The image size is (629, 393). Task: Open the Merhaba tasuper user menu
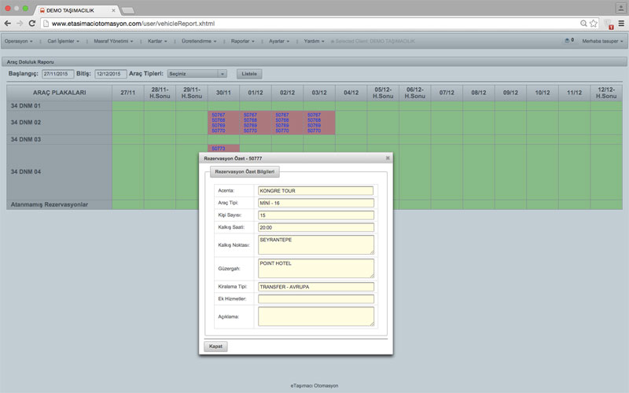[602, 42]
